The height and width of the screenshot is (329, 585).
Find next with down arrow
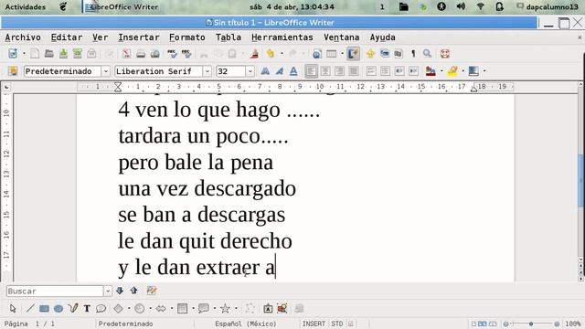[x=120, y=291]
